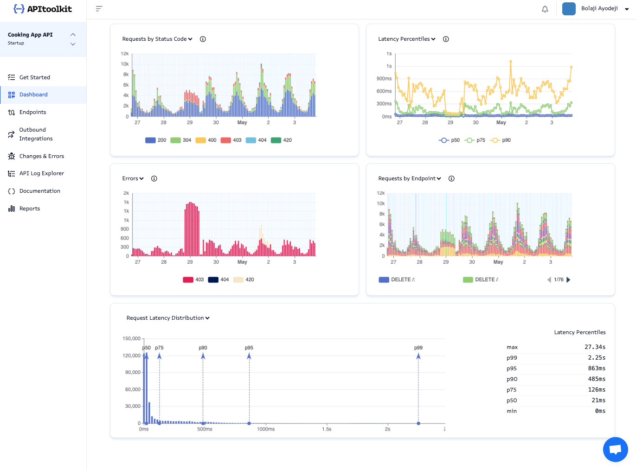Advance endpoint legend to next page
The image size is (636, 469).
click(569, 279)
